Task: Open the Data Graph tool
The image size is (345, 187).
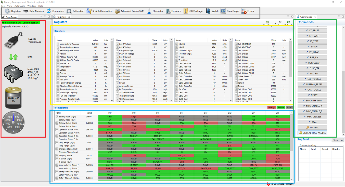Action: click(223, 11)
